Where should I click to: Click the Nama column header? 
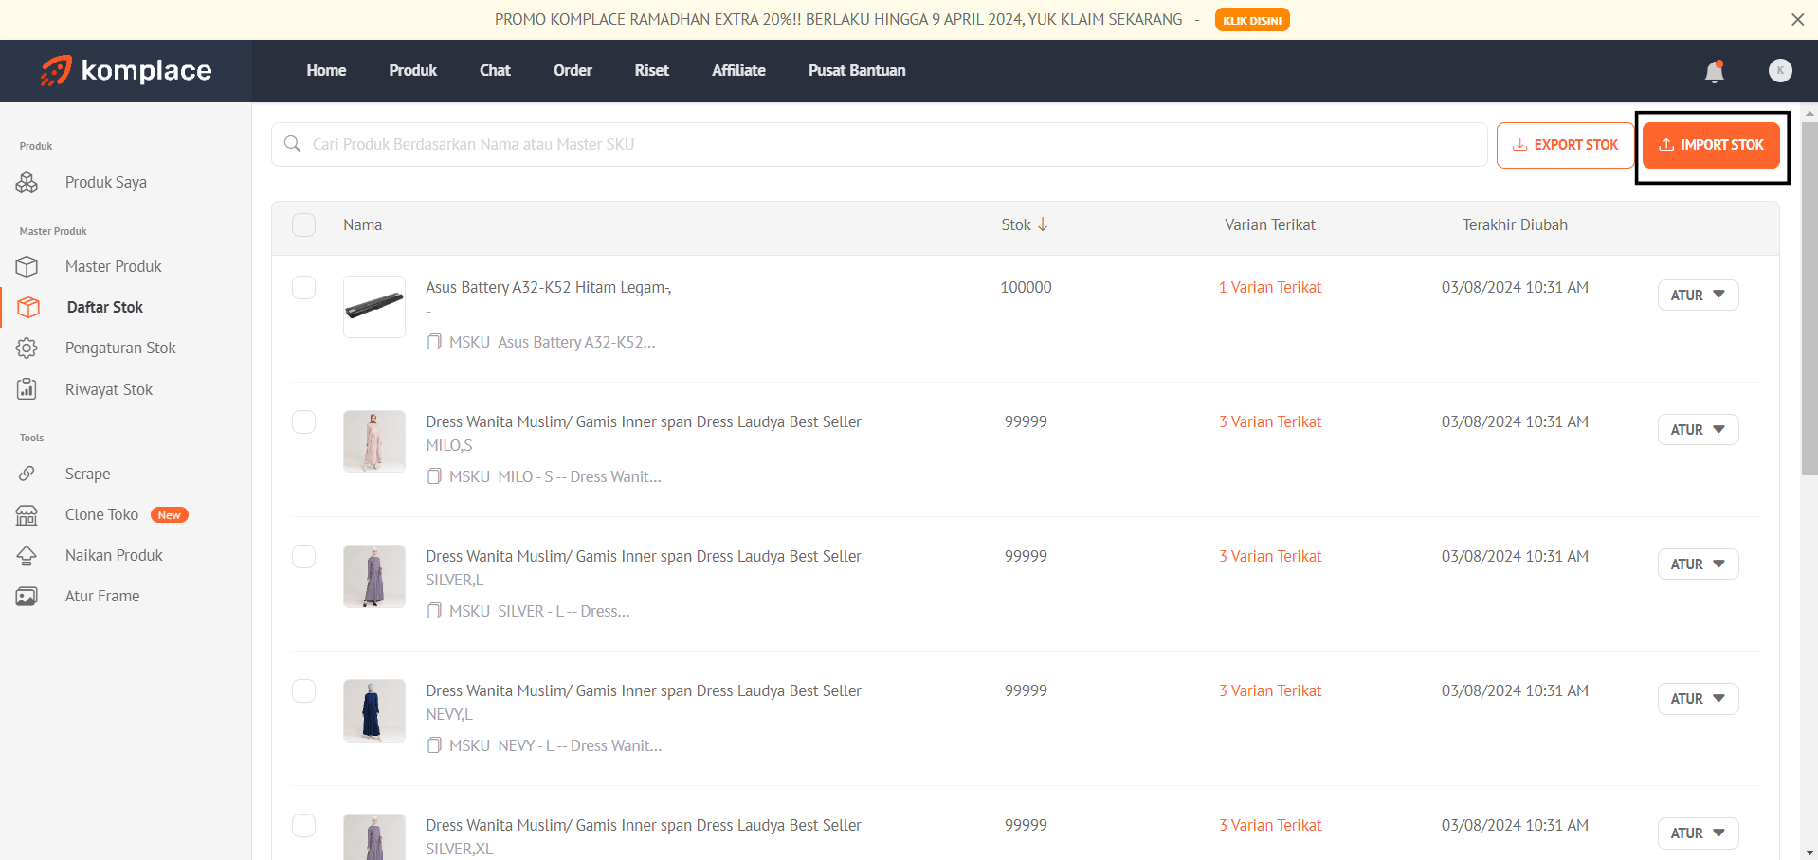362,224
